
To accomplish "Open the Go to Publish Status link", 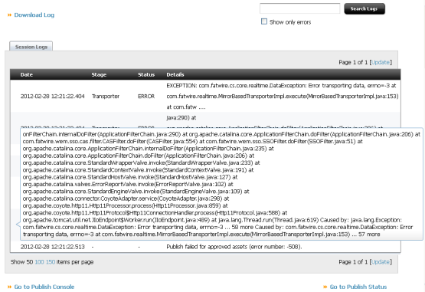I will point(358,287).
